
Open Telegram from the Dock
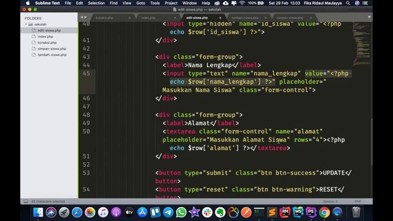[x=168, y=212]
